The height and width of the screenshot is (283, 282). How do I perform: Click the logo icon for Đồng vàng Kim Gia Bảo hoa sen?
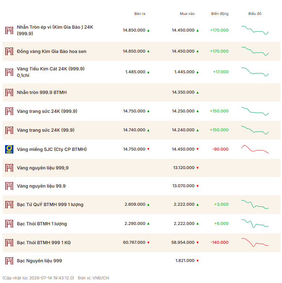9,51
